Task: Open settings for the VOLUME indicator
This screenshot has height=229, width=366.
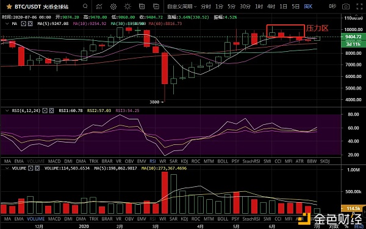Action: tap(30, 168)
